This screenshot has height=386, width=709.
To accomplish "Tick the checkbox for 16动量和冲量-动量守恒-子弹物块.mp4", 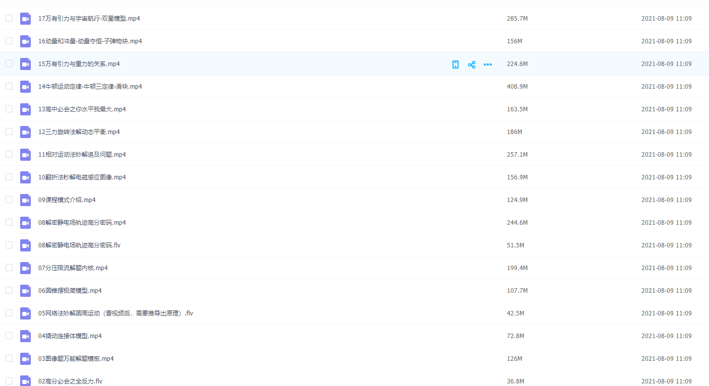I will click(9, 41).
